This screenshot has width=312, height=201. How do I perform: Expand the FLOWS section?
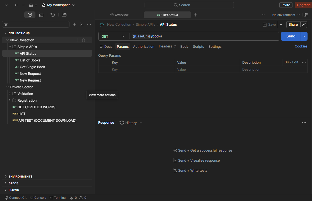tap(6, 190)
